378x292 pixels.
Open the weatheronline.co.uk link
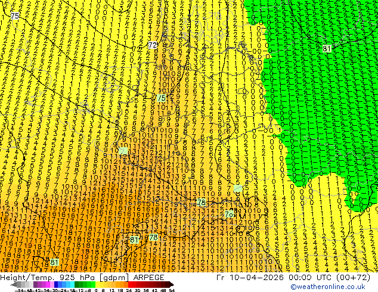(328, 287)
